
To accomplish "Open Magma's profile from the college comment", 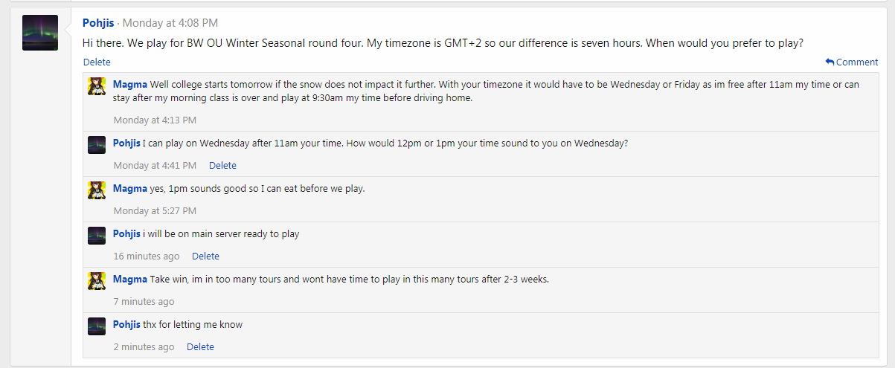I will coord(130,85).
